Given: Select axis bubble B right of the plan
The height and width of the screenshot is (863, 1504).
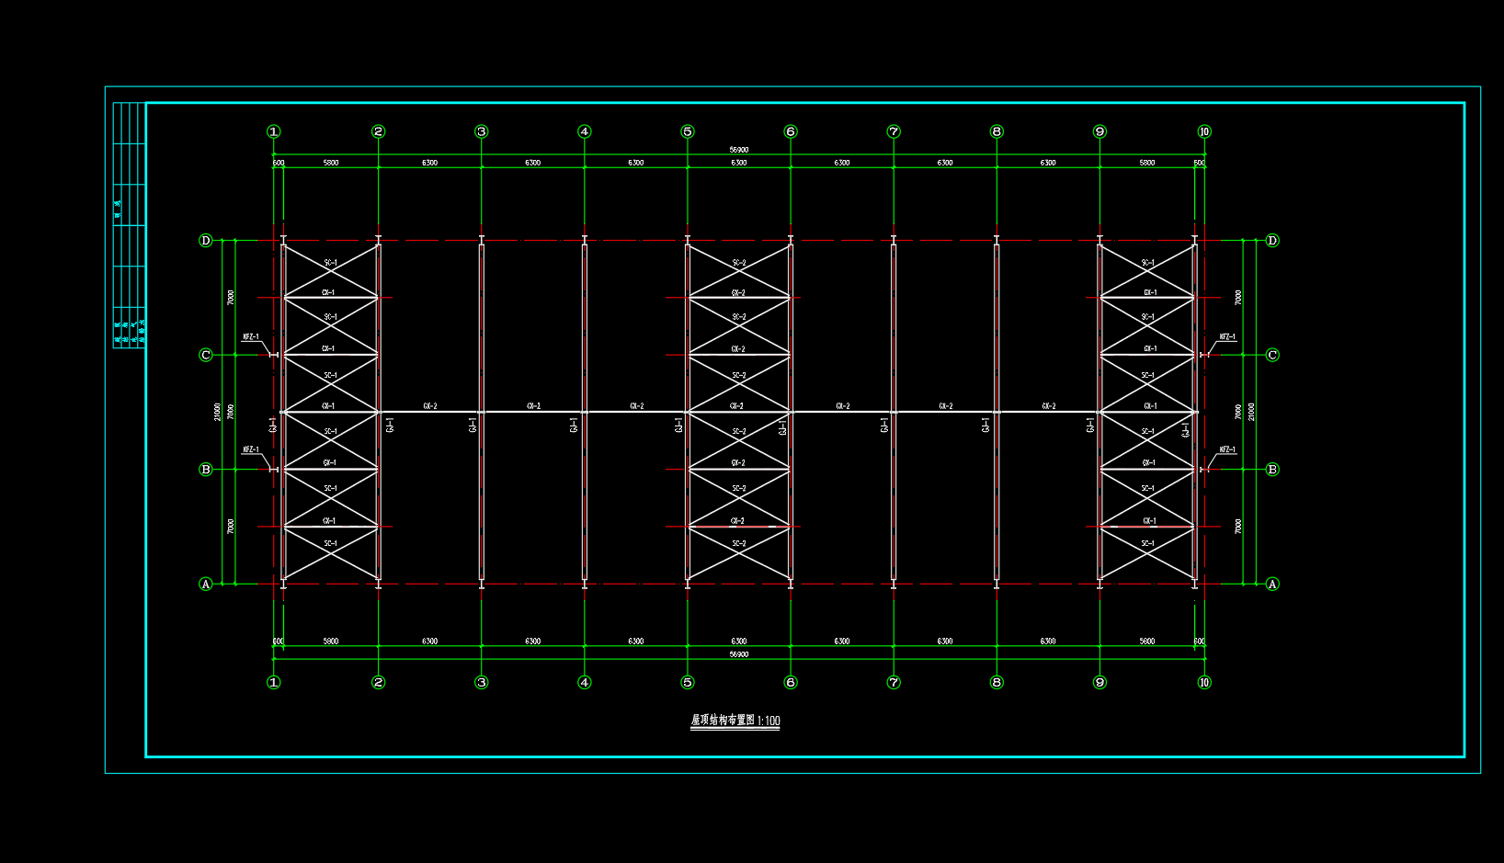Looking at the screenshot, I should (x=1272, y=470).
